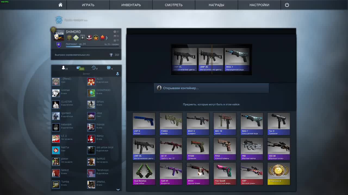Inspect the AWP Великий демон card

pyautogui.click(x=252, y=174)
